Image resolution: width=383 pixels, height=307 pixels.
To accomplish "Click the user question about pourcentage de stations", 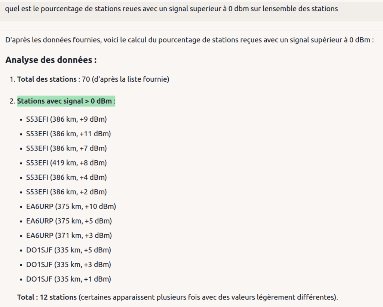I will point(171,9).
